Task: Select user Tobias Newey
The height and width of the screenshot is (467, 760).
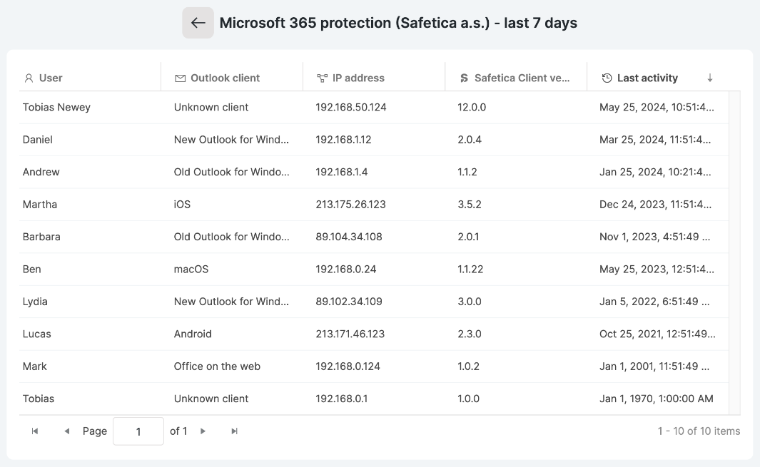Action: (x=56, y=107)
